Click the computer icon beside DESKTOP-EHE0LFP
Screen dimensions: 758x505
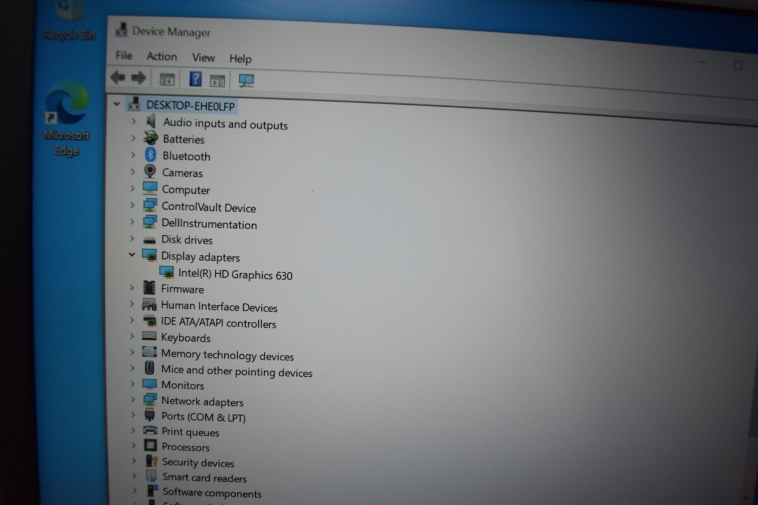click(134, 104)
